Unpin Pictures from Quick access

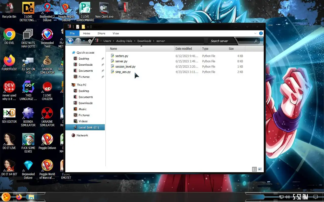point(103,77)
